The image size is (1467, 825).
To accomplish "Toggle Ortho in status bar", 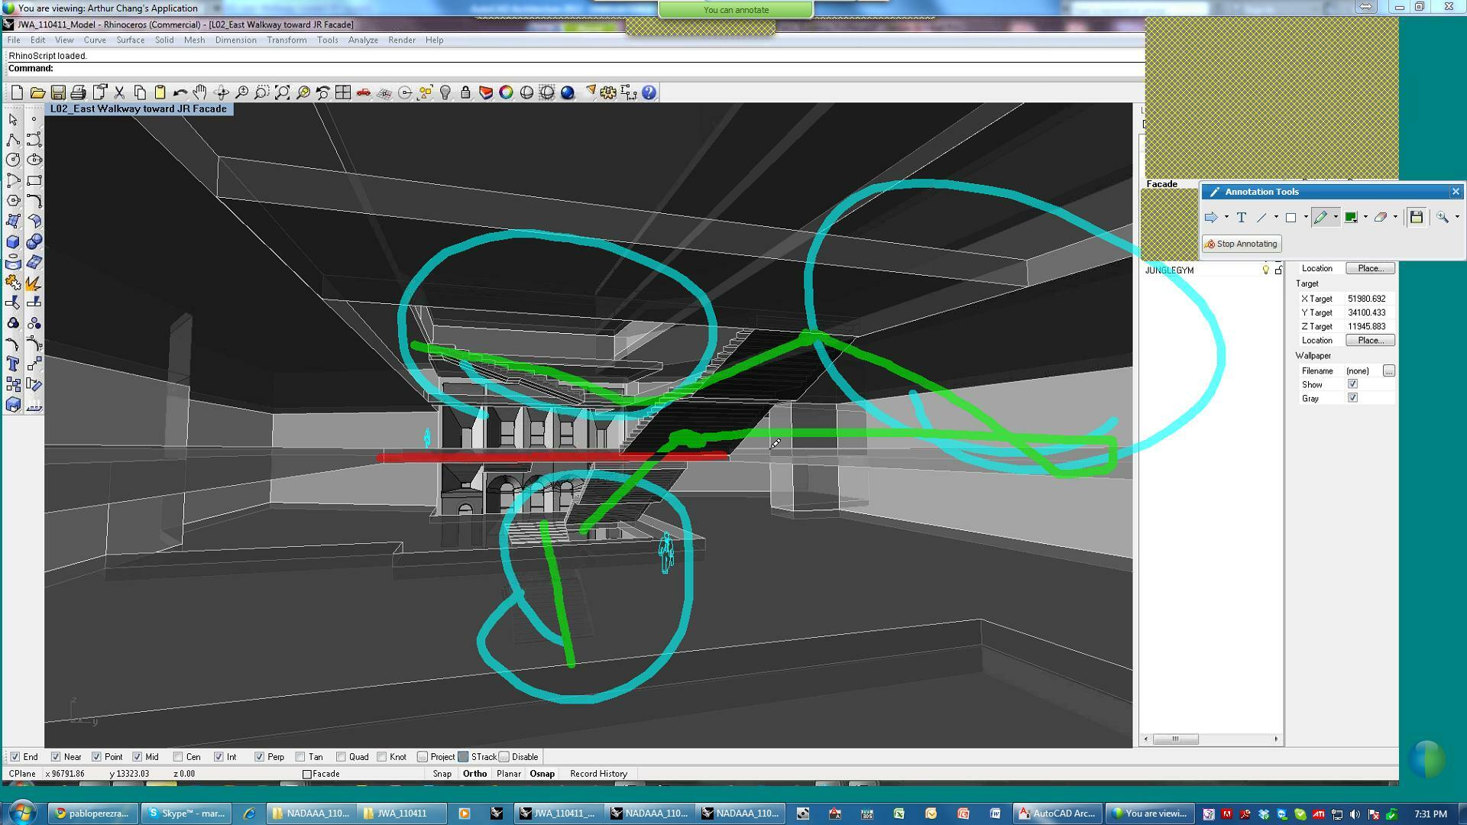I will click(x=474, y=774).
